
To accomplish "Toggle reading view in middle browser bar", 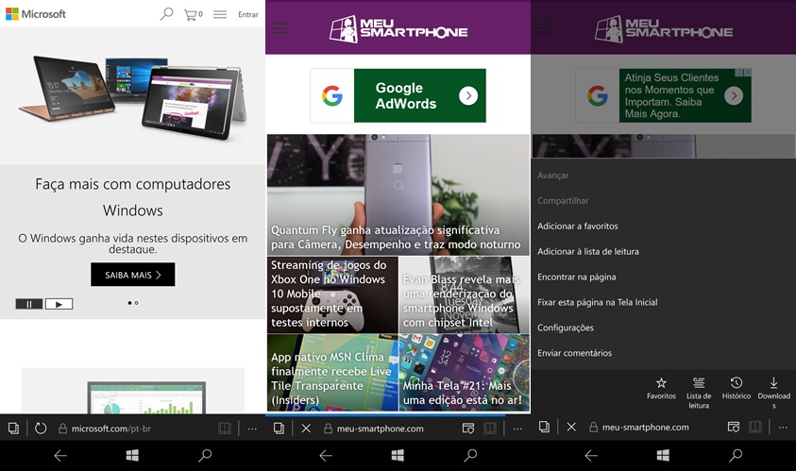I will coord(490,429).
